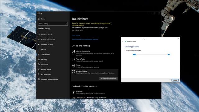Cancel the Windows Update troubleshooter
The height and width of the screenshot is (112, 199).
click(x=175, y=80)
